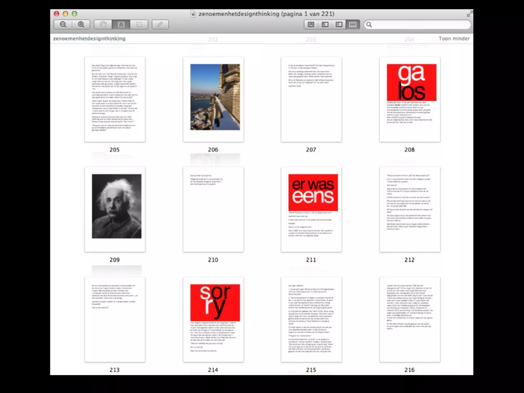Click the Toon minder link
The image size is (524, 393).
click(454, 39)
